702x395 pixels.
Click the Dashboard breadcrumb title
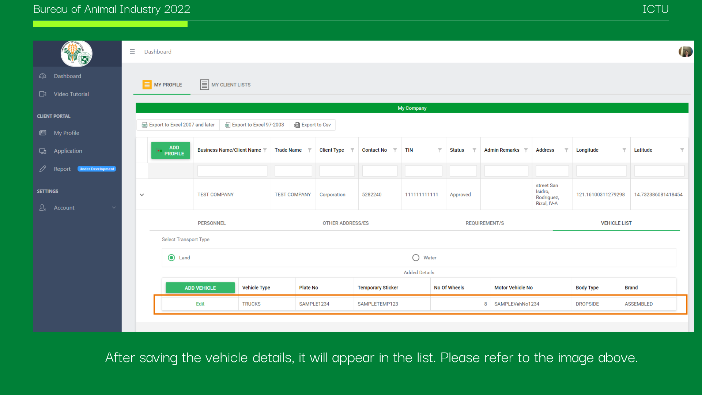point(158,52)
